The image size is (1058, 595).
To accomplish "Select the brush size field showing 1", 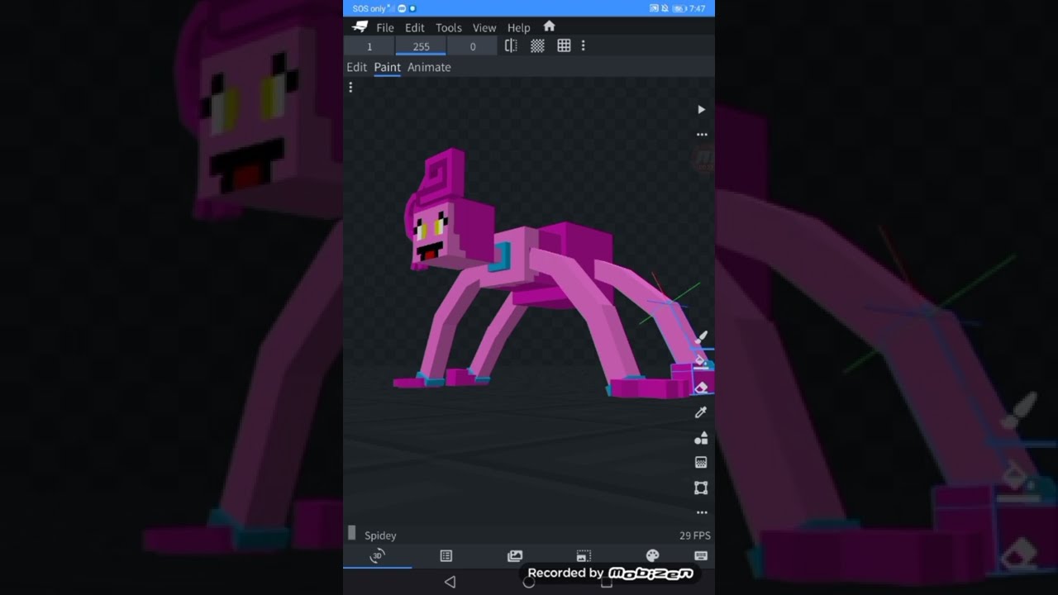I will pos(369,46).
